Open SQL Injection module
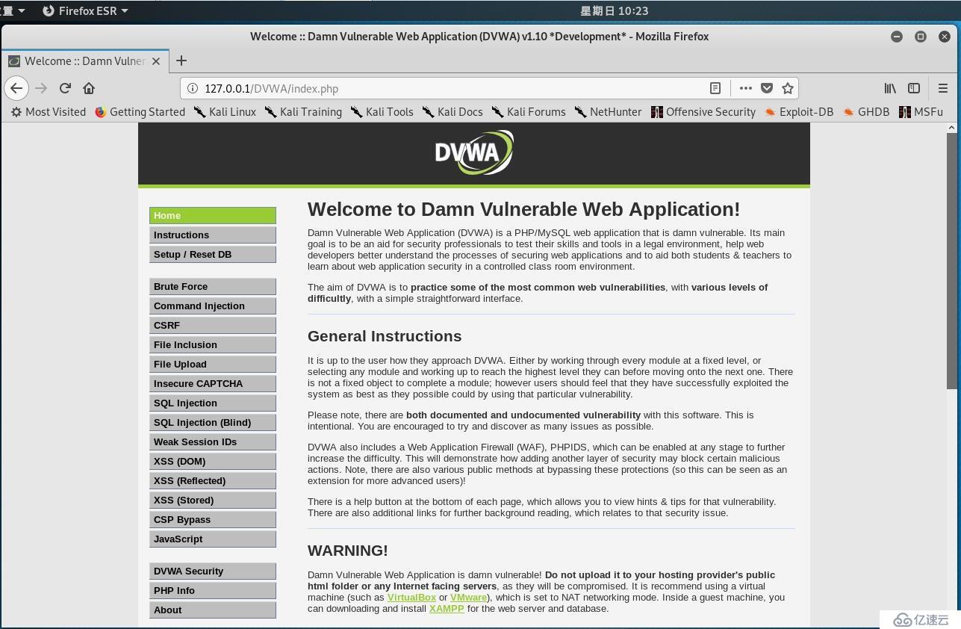Viewport: 961px width, 629px height. pyautogui.click(x=213, y=403)
